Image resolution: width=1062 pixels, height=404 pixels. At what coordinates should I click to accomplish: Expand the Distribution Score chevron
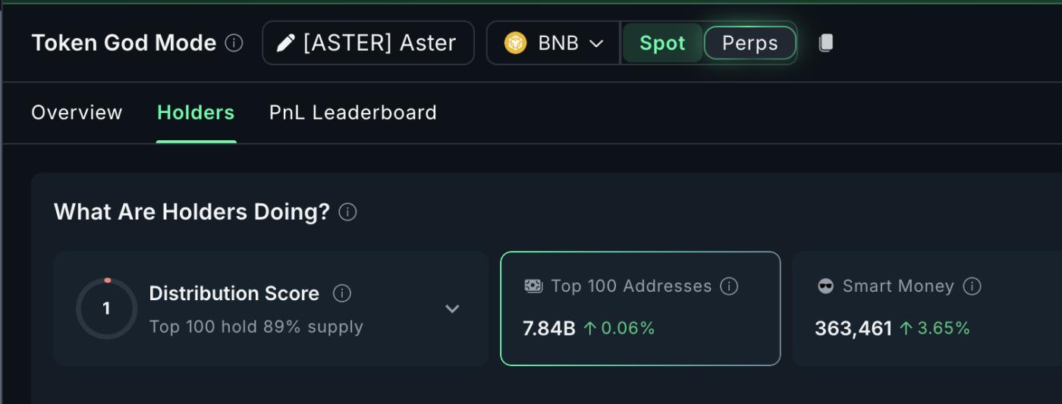click(x=452, y=308)
